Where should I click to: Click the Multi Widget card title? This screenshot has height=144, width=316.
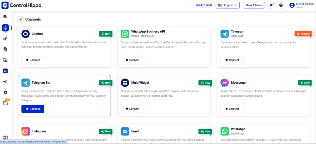click(x=140, y=83)
